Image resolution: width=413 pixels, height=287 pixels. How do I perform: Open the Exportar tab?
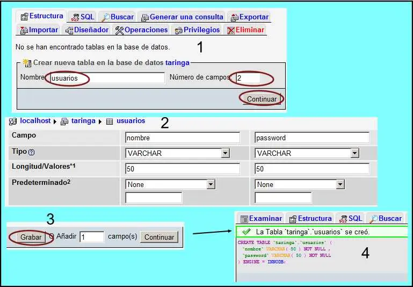pyautogui.click(x=249, y=17)
